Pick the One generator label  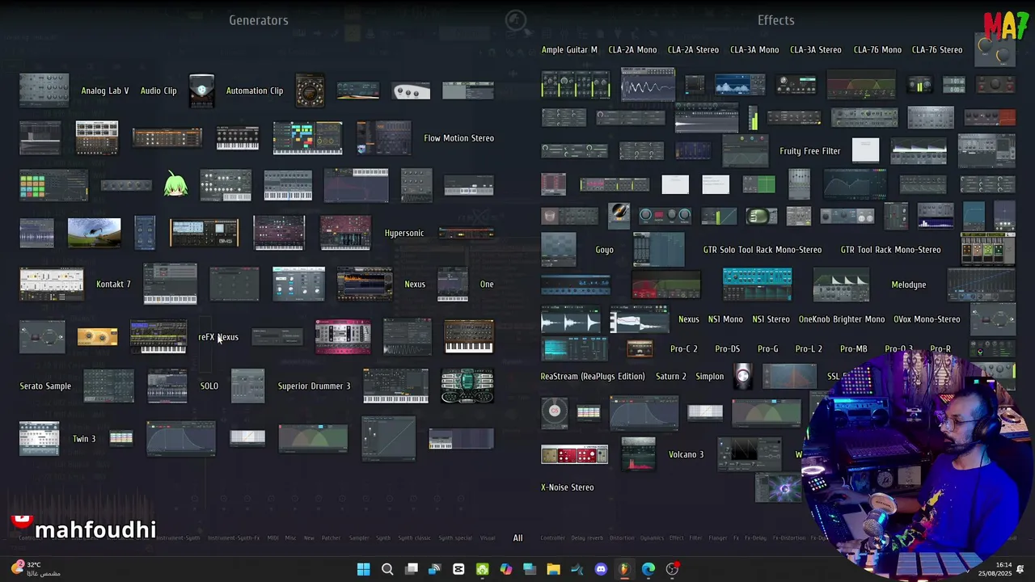[x=487, y=284]
